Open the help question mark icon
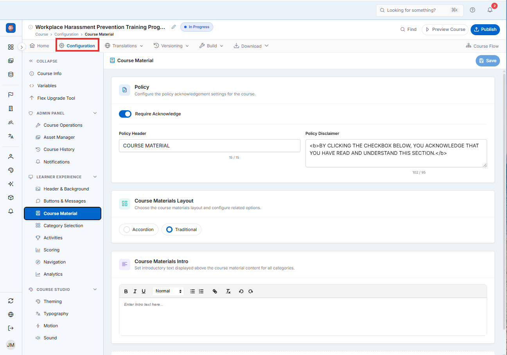Screen dimensions: 507x355 (473, 10)
